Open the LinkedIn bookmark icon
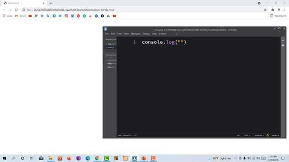Screen dimensions: 289x162 tap(72, 16)
